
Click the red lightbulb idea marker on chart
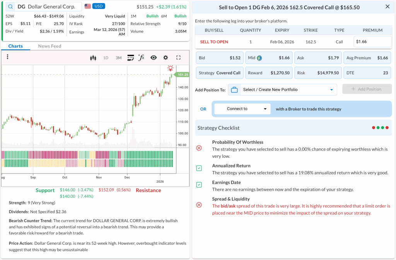(x=170, y=68)
